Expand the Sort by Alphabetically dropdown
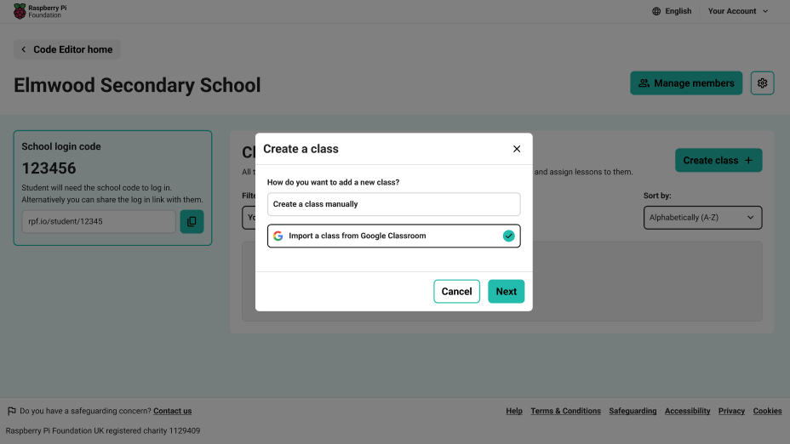 click(702, 218)
